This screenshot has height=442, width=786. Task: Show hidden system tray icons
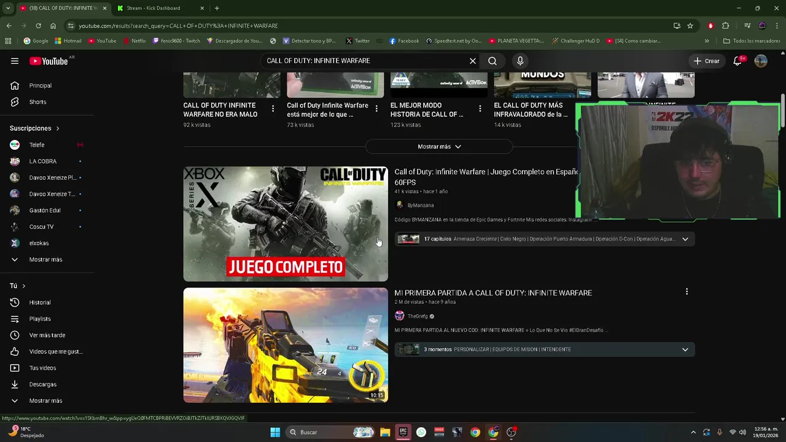point(693,432)
